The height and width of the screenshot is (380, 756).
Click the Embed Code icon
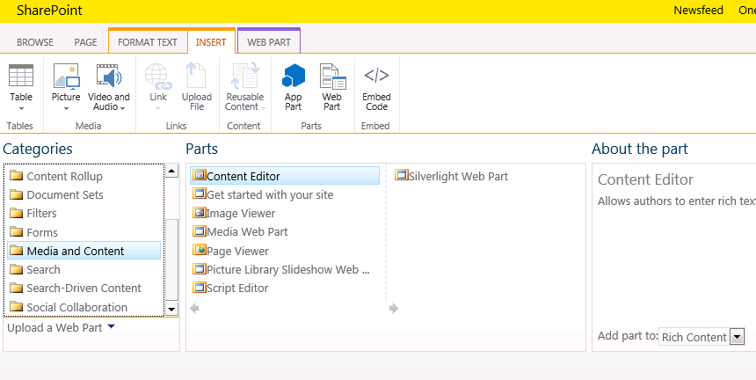point(376,76)
